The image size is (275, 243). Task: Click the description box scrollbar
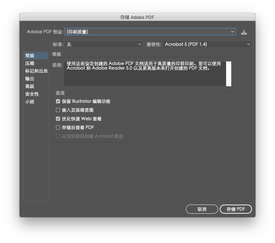229,74
